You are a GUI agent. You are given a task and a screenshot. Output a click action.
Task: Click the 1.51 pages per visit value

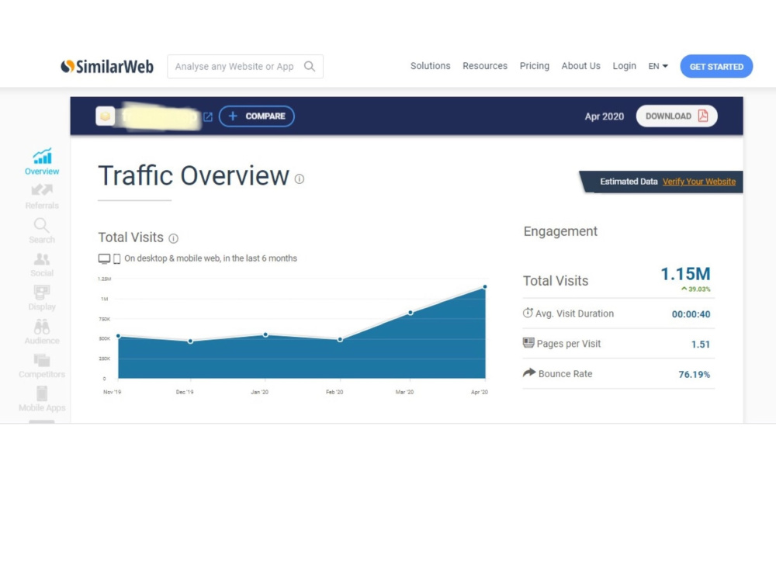point(700,345)
